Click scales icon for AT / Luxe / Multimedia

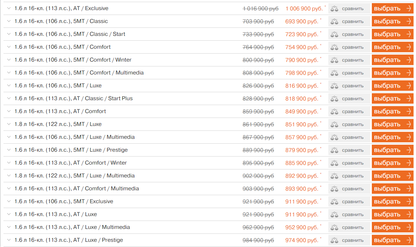[334, 228]
